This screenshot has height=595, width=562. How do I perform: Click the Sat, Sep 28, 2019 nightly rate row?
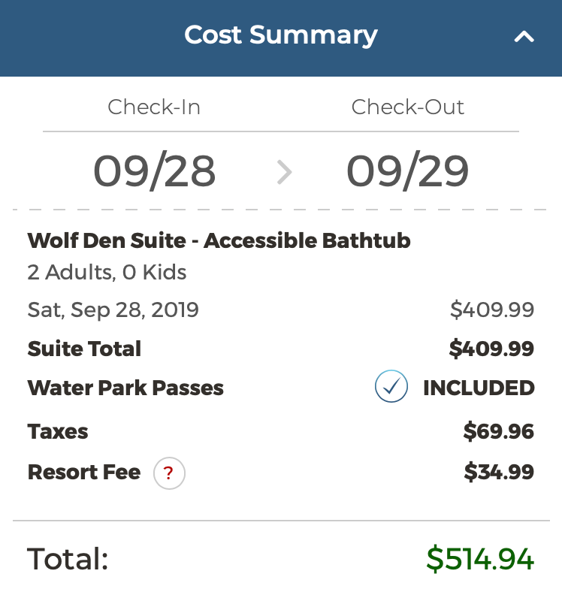113,310
